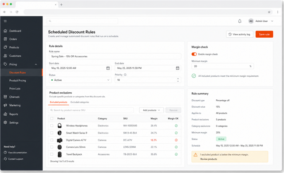Click the top global search box
The width and height of the screenshot is (284, 173).
click(83, 21)
